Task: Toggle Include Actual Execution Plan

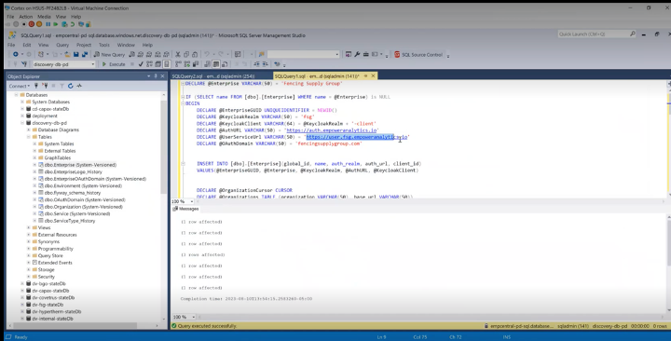Action: [178, 64]
